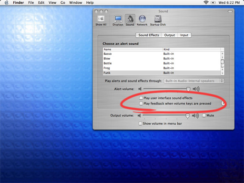Click the toolbar toggle pill button in title bar

tap(230, 11)
